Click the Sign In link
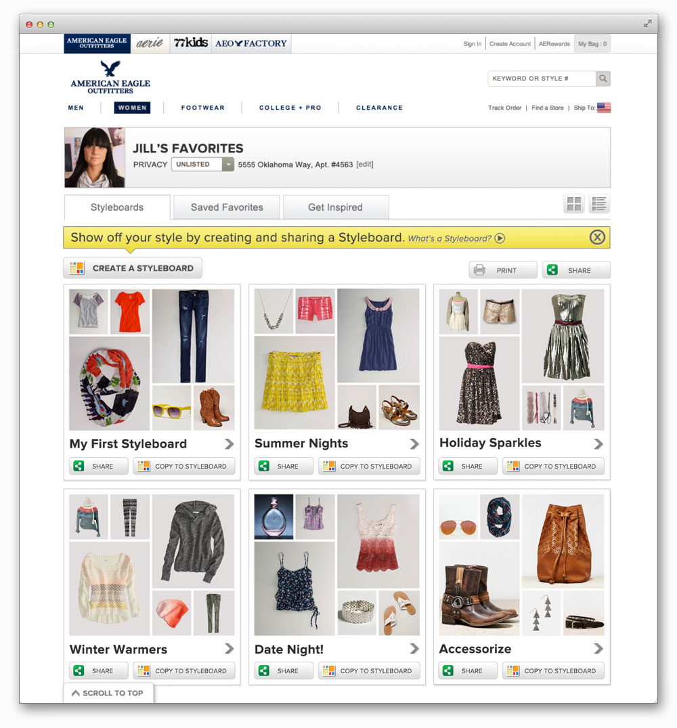Screen dimensions: 677x728 pos(472,43)
